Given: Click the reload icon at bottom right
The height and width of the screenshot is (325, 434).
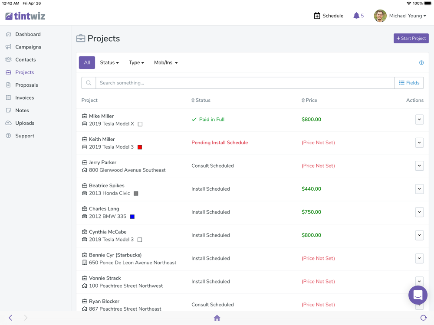Looking at the screenshot, I should pos(423,318).
